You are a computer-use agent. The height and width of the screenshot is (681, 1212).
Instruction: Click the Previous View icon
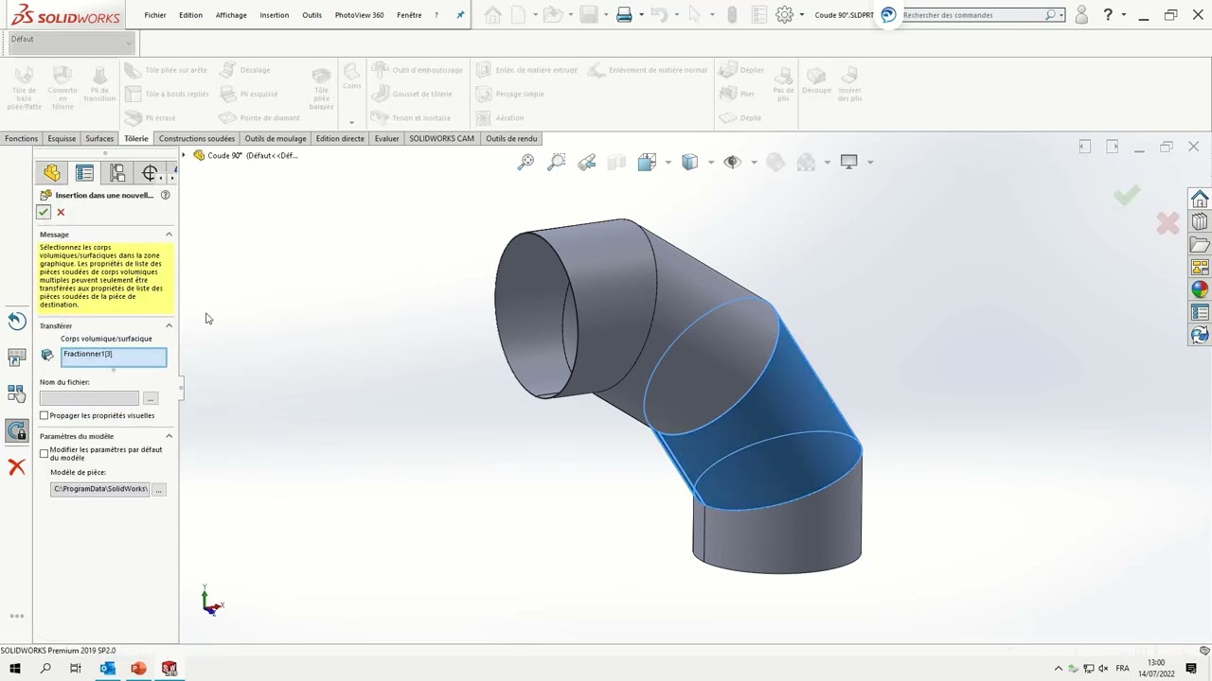coord(586,163)
